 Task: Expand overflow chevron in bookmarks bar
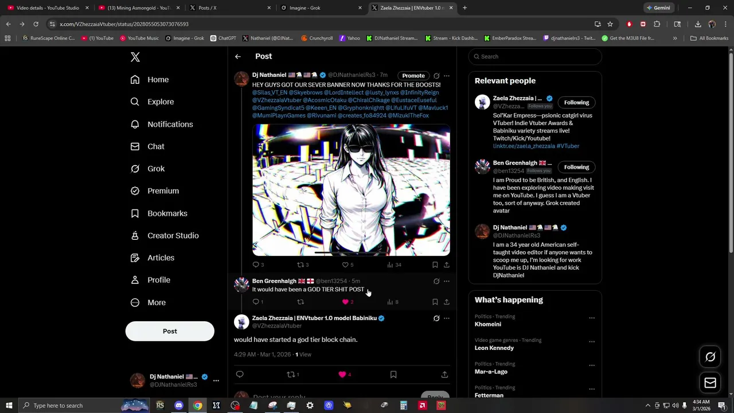tap(675, 38)
